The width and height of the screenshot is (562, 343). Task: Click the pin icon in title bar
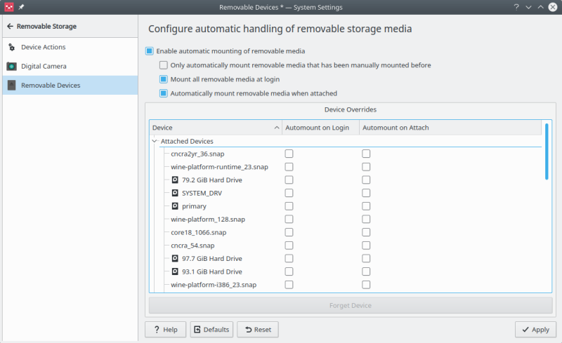21,6
